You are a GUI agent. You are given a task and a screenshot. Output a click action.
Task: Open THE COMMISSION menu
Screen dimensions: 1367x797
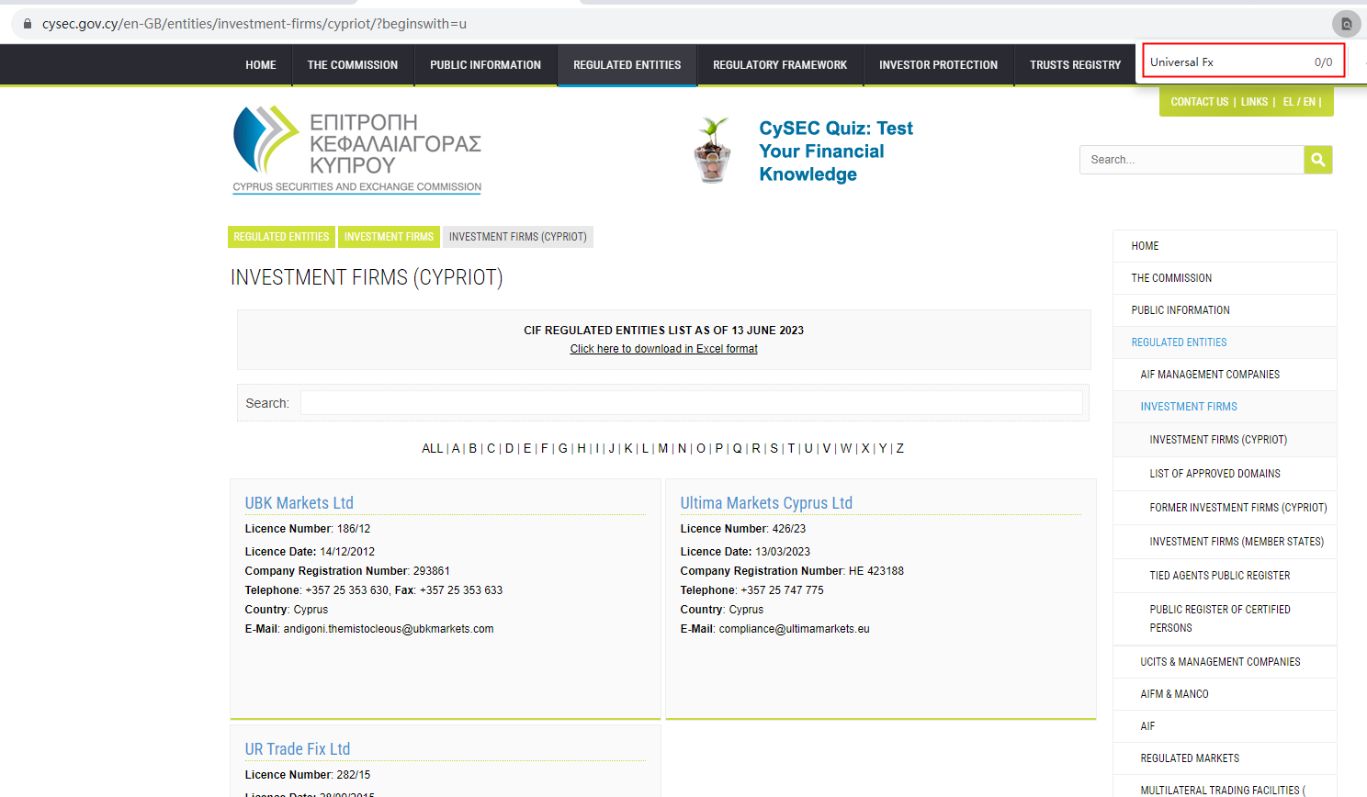(353, 65)
